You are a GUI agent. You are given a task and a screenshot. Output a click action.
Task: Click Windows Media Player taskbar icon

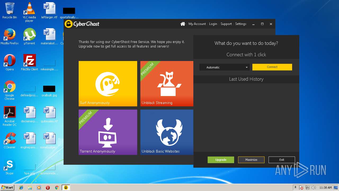39,188
